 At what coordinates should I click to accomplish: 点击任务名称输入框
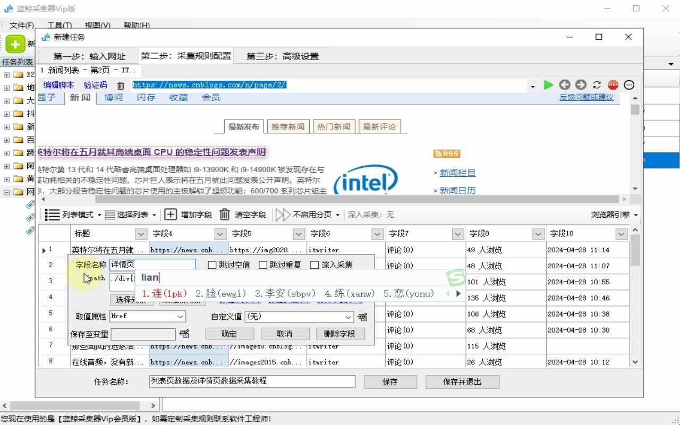252,381
